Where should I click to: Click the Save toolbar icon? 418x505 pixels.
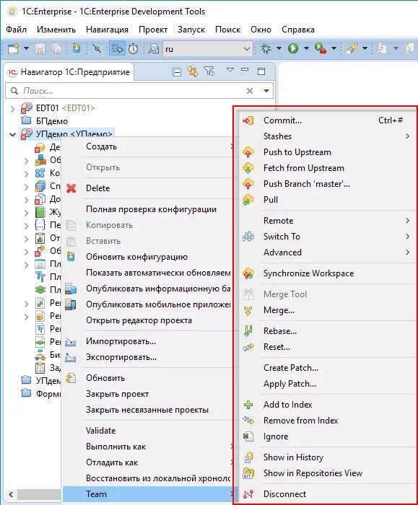(x=40, y=48)
